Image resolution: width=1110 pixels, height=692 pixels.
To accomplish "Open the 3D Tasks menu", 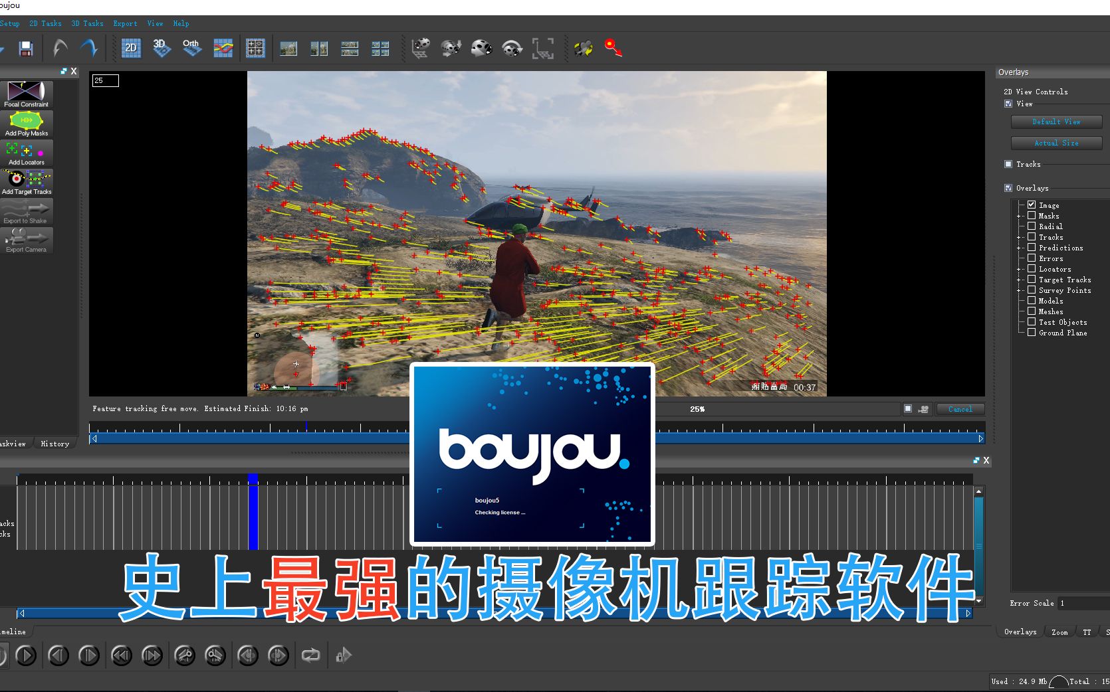I will coord(87,23).
